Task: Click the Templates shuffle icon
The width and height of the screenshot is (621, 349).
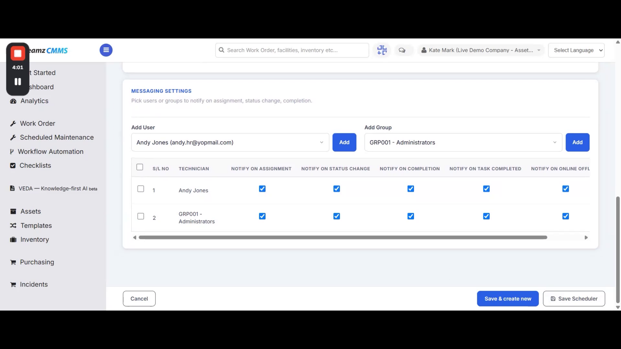Action: click(x=13, y=226)
